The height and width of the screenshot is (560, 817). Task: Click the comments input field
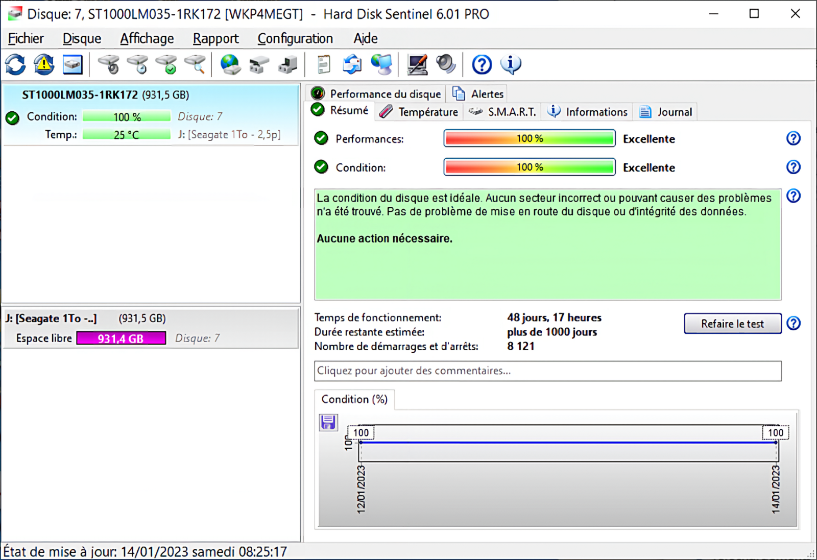pos(547,371)
